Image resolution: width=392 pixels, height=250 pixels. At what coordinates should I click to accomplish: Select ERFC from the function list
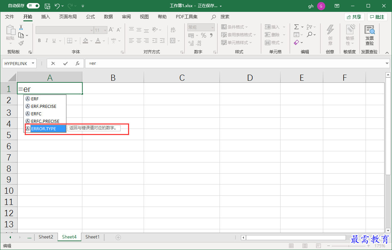coord(45,114)
